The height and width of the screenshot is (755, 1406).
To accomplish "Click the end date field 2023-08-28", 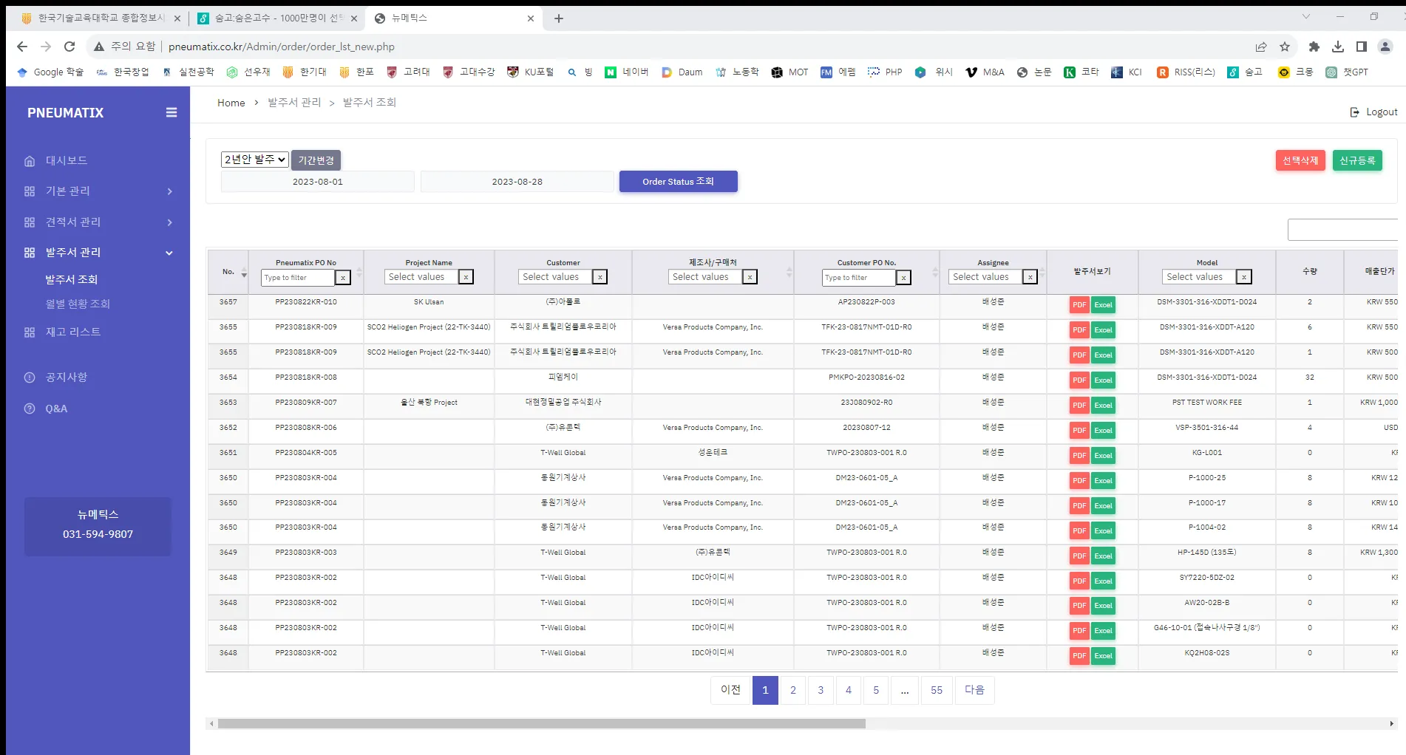I will (x=517, y=182).
